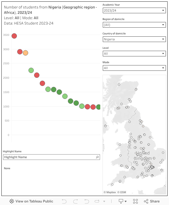
Task: Click View on Tableau Public link
Action: click(34, 201)
